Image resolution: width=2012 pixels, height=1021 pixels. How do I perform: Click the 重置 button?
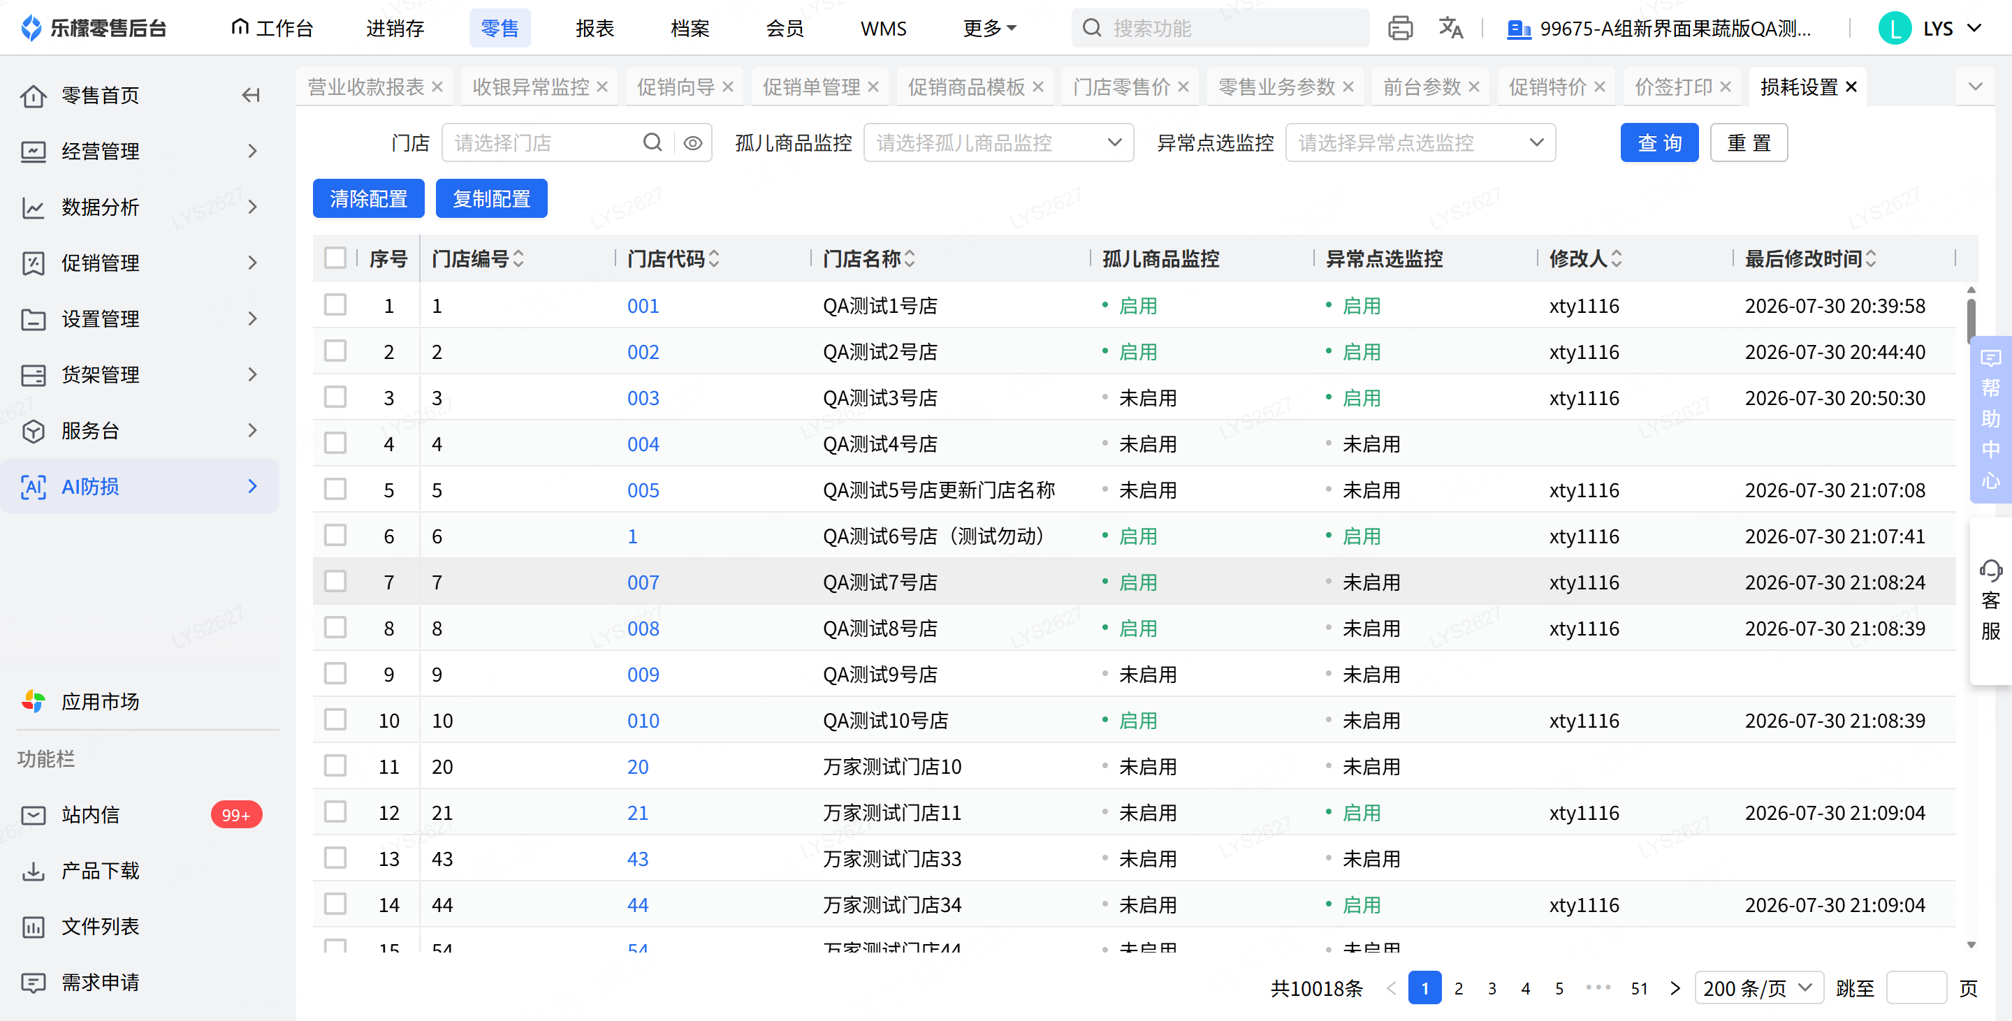tap(1749, 143)
